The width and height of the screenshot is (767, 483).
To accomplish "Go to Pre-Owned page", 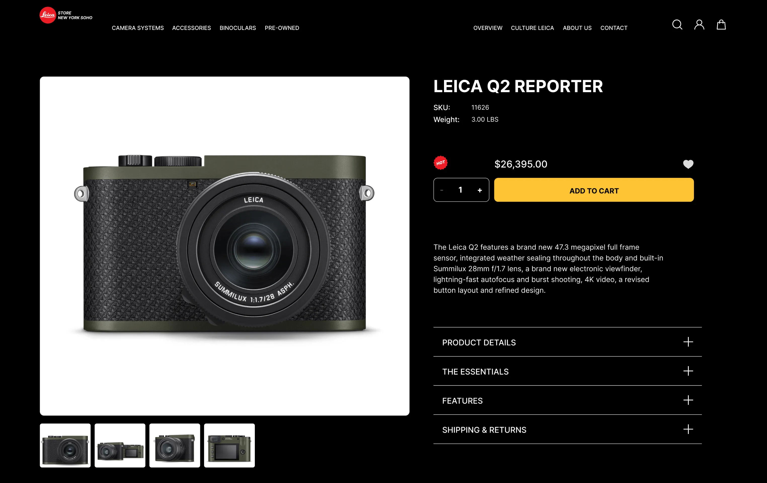I will click(282, 28).
